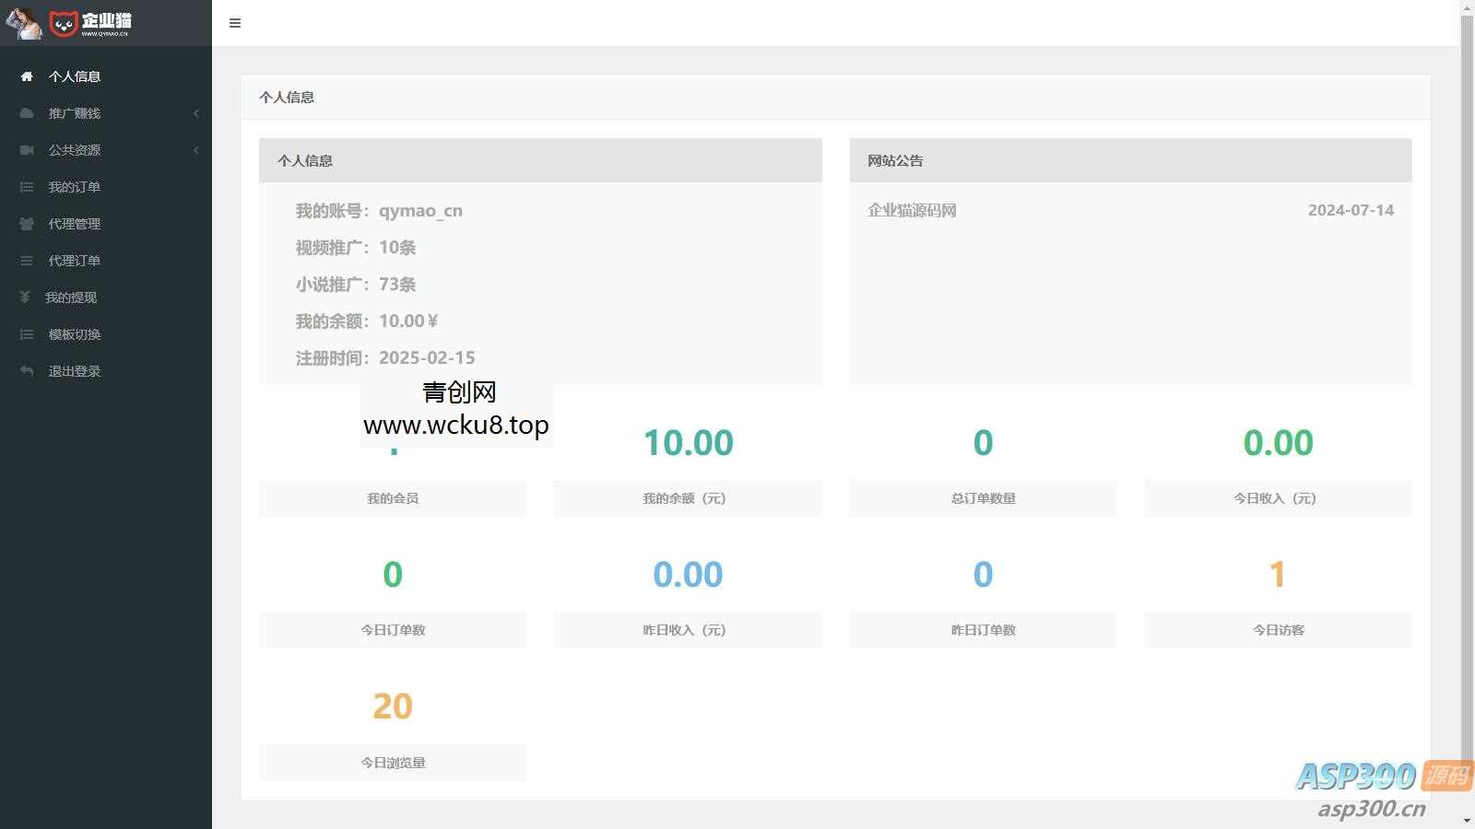This screenshot has width=1475, height=829.
Task: Click the user avatar thumbnail at top left
Action: [24, 23]
